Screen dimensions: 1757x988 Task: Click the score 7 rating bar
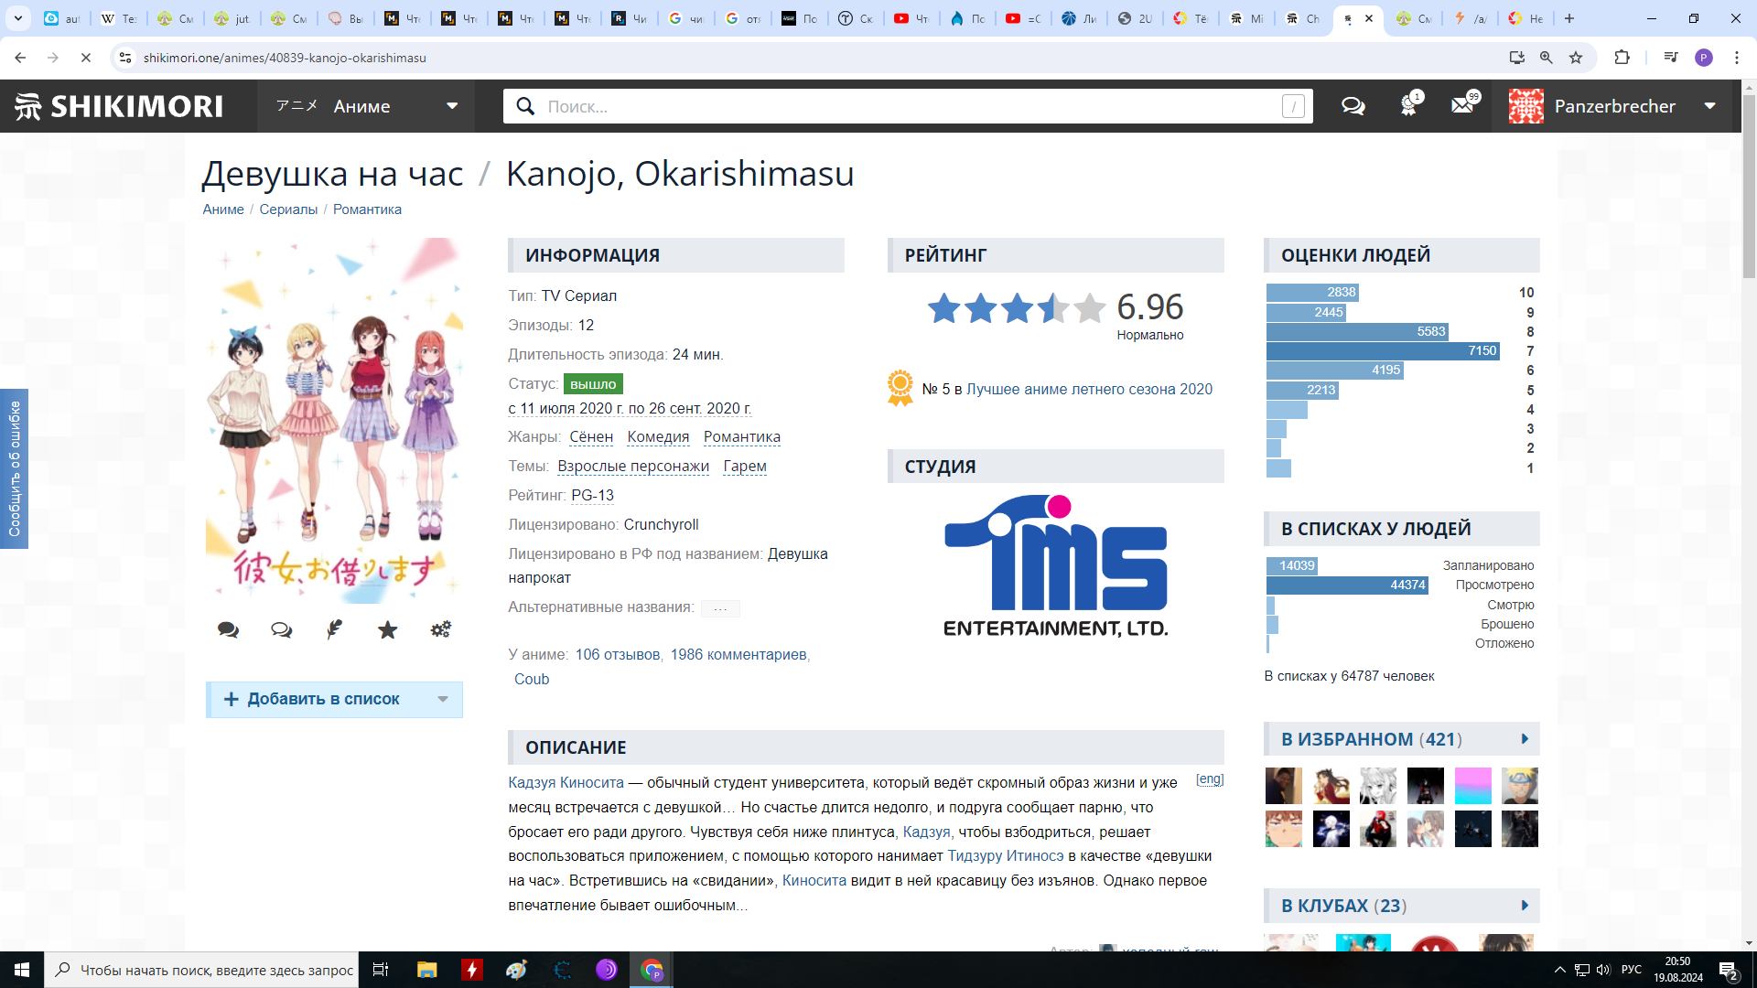[1382, 351]
